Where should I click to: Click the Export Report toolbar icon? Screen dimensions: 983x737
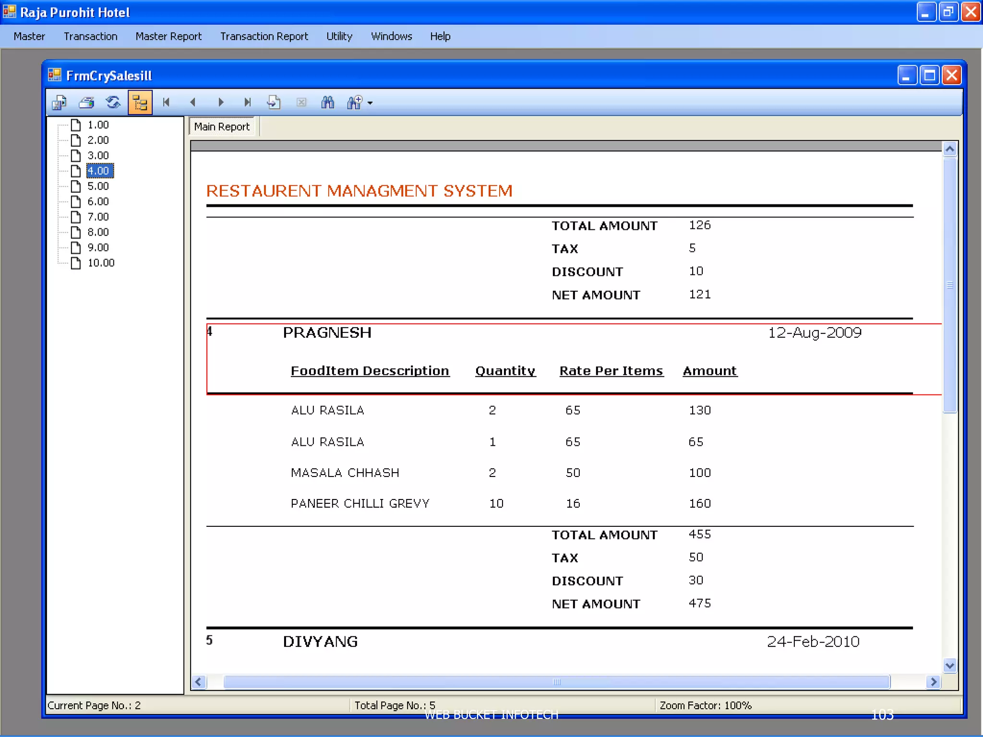pyautogui.click(x=60, y=102)
